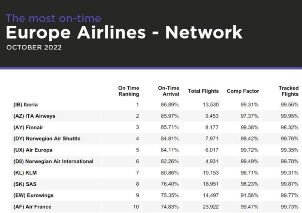Select (D8) Norwegian Air International row

(x=156, y=161)
